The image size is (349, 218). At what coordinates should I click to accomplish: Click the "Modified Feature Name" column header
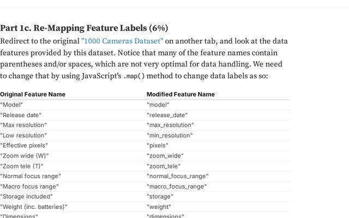click(180, 94)
